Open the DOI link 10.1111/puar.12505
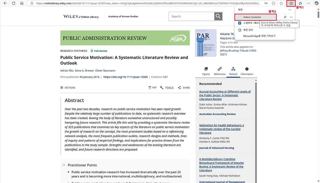Screen dimensions: 320x183 tap(125, 77)
